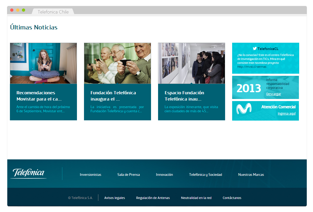Viewport: 313px width, 212px height.
Task: Click the Atención Comercial banner title
Action: (279, 107)
